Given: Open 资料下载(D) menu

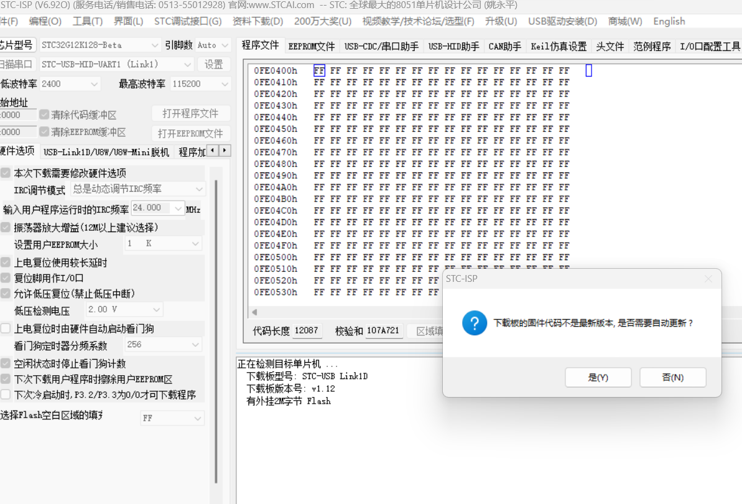Looking at the screenshot, I should click(x=258, y=21).
